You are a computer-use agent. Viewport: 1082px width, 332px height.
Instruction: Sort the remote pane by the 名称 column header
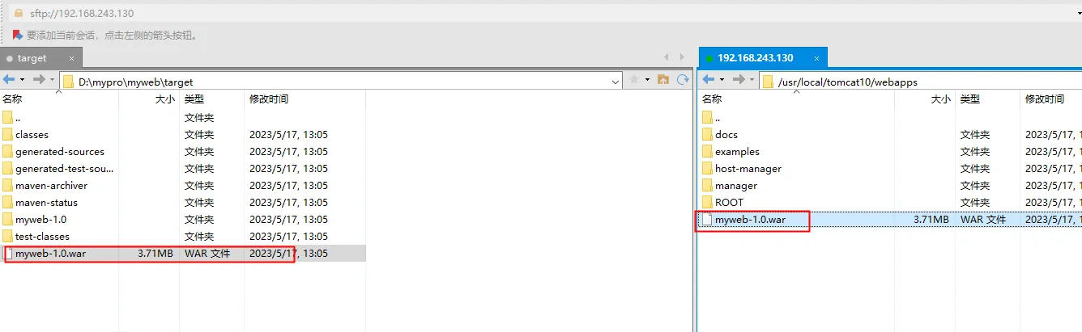(797, 99)
